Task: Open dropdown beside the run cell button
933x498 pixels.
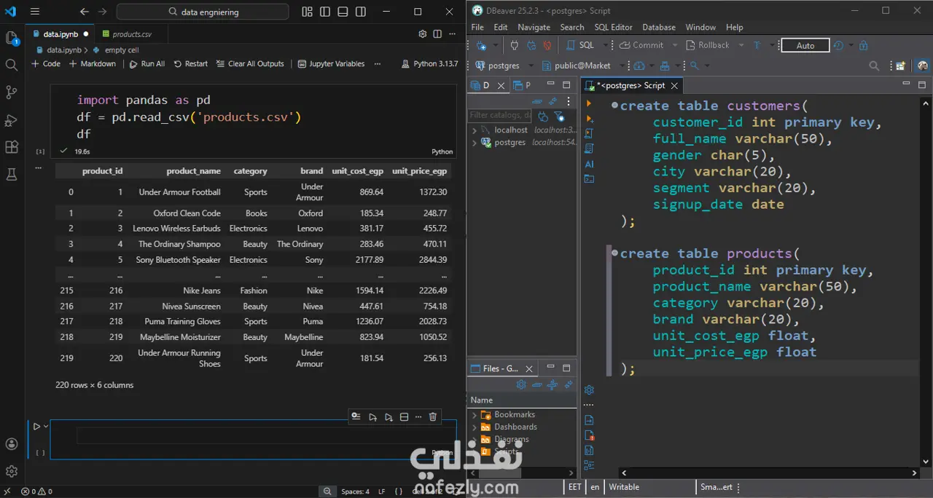Action: (x=46, y=427)
